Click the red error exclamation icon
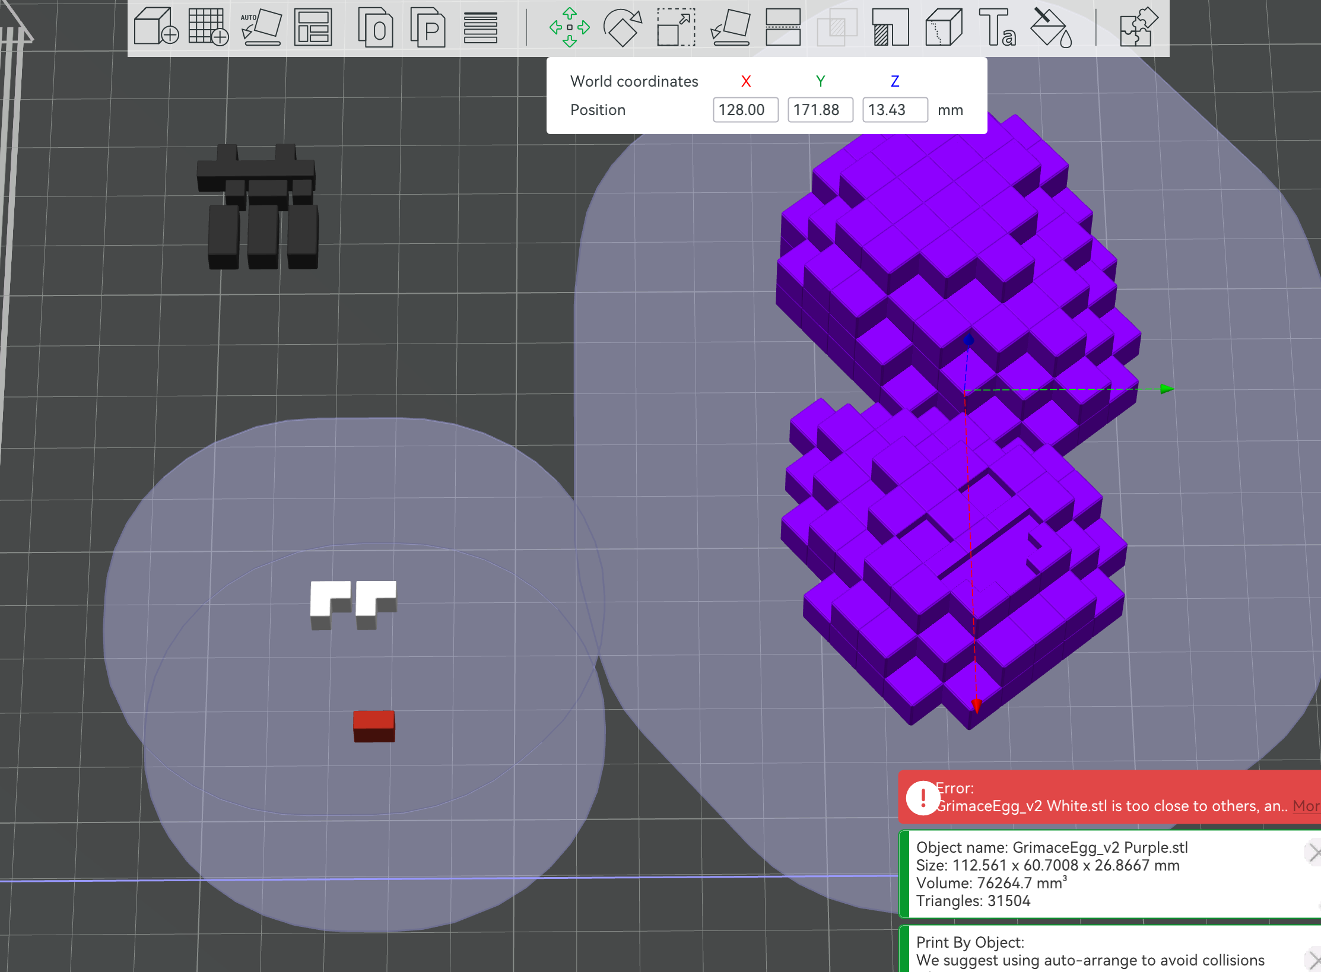 tap(923, 798)
